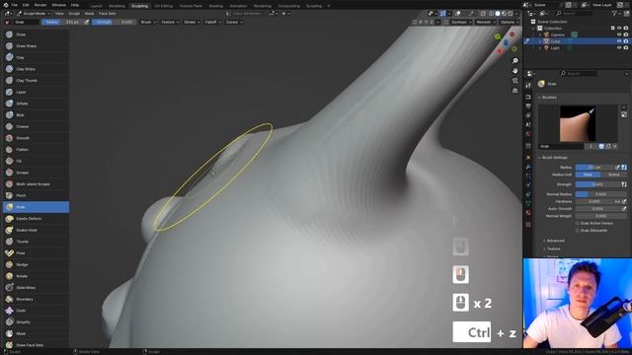The width and height of the screenshot is (632, 355).
Task: Enable Grab Active Vertex checkbox
Action: point(578,223)
